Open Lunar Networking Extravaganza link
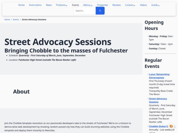The width and height of the screenshot is (178, 133). point(159,76)
